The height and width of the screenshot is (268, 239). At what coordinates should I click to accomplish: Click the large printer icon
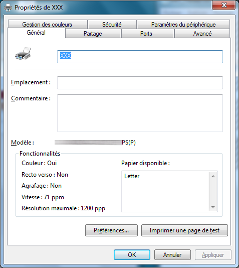[23, 54]
